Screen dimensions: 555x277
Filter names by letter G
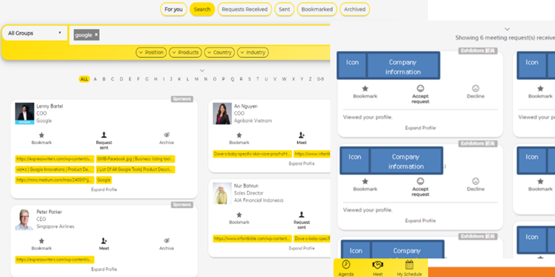click(147, 79)
